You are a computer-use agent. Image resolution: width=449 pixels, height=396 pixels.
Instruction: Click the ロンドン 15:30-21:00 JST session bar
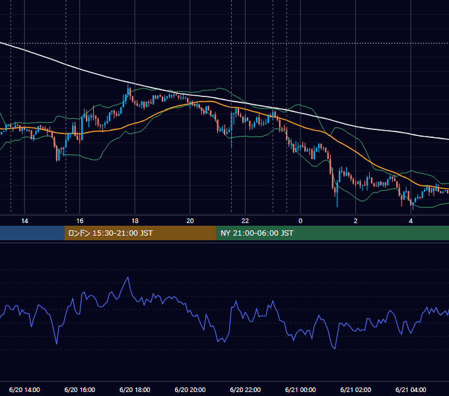[140, 233]
